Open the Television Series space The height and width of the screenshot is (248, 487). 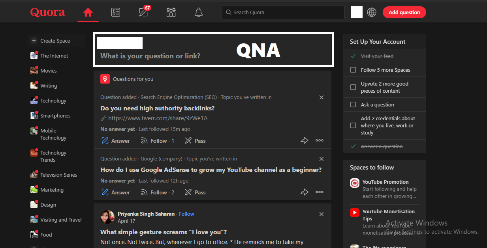pos(58,175)
